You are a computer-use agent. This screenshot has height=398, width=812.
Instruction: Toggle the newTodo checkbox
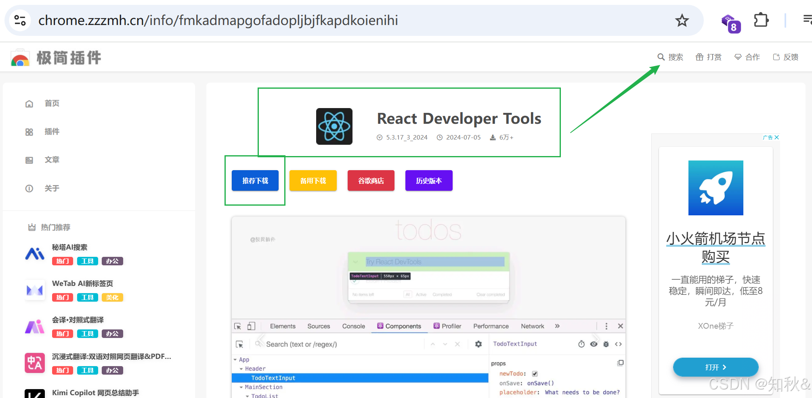[535, 374]
